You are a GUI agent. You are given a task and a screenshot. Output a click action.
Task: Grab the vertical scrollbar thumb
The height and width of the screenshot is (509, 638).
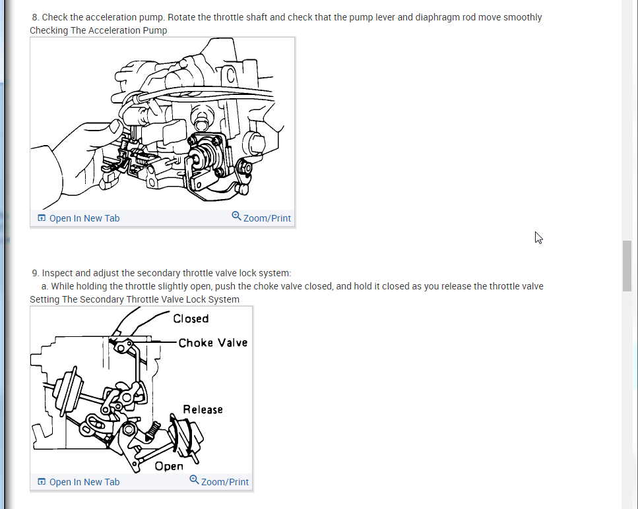point(627,266)
